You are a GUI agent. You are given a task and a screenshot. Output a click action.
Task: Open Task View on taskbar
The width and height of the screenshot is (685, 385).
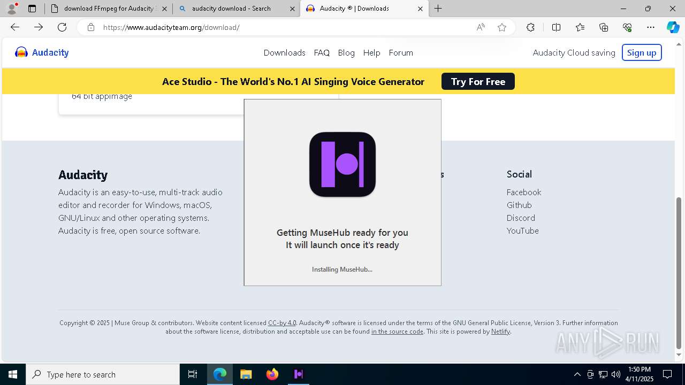[x=193, y=374]
